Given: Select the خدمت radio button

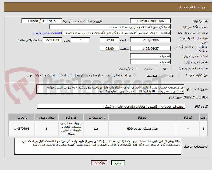Looking at the screenshot, I should (x=156, y=68).
